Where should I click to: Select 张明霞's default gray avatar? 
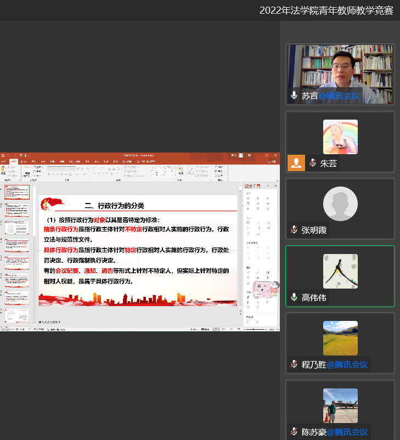pyautogui.click(x=340, y=204)
